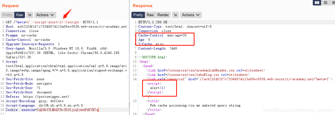
Task: Click the HTTP/1.1 200 OK status line
Action: (x=153, y=22)
